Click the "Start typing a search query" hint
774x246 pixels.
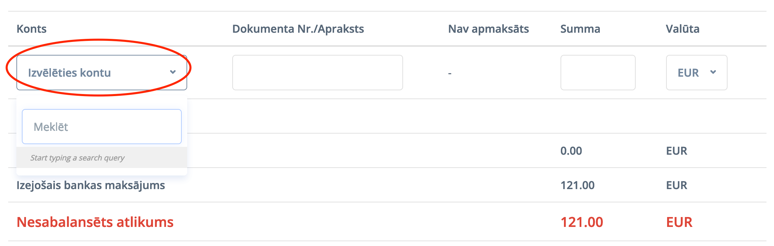click(x=78, y=158)
